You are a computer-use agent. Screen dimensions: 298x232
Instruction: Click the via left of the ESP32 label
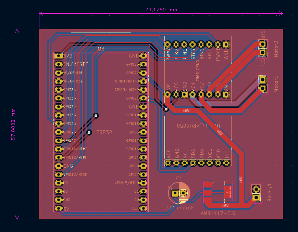pyautogui.click(x=89, y=132)
